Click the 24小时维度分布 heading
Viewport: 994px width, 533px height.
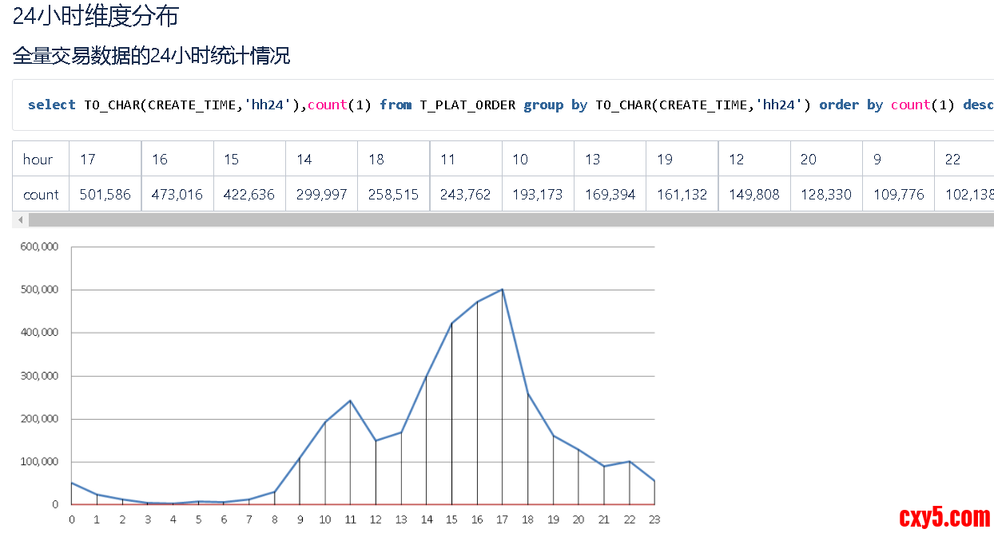(95, 15)
